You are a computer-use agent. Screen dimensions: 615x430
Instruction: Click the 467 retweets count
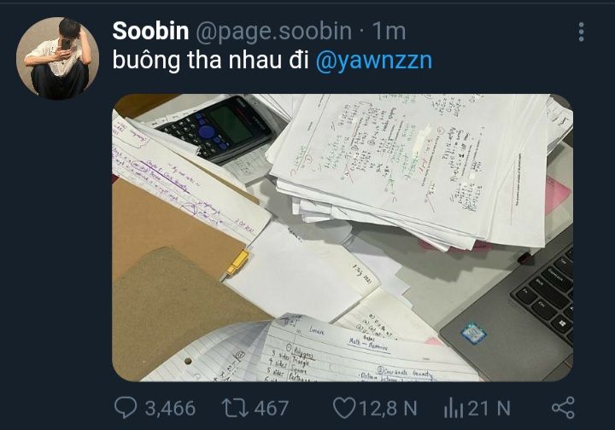click(x=271, y=408)
